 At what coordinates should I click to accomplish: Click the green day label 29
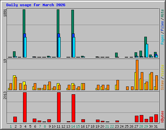tap(146, 126)
